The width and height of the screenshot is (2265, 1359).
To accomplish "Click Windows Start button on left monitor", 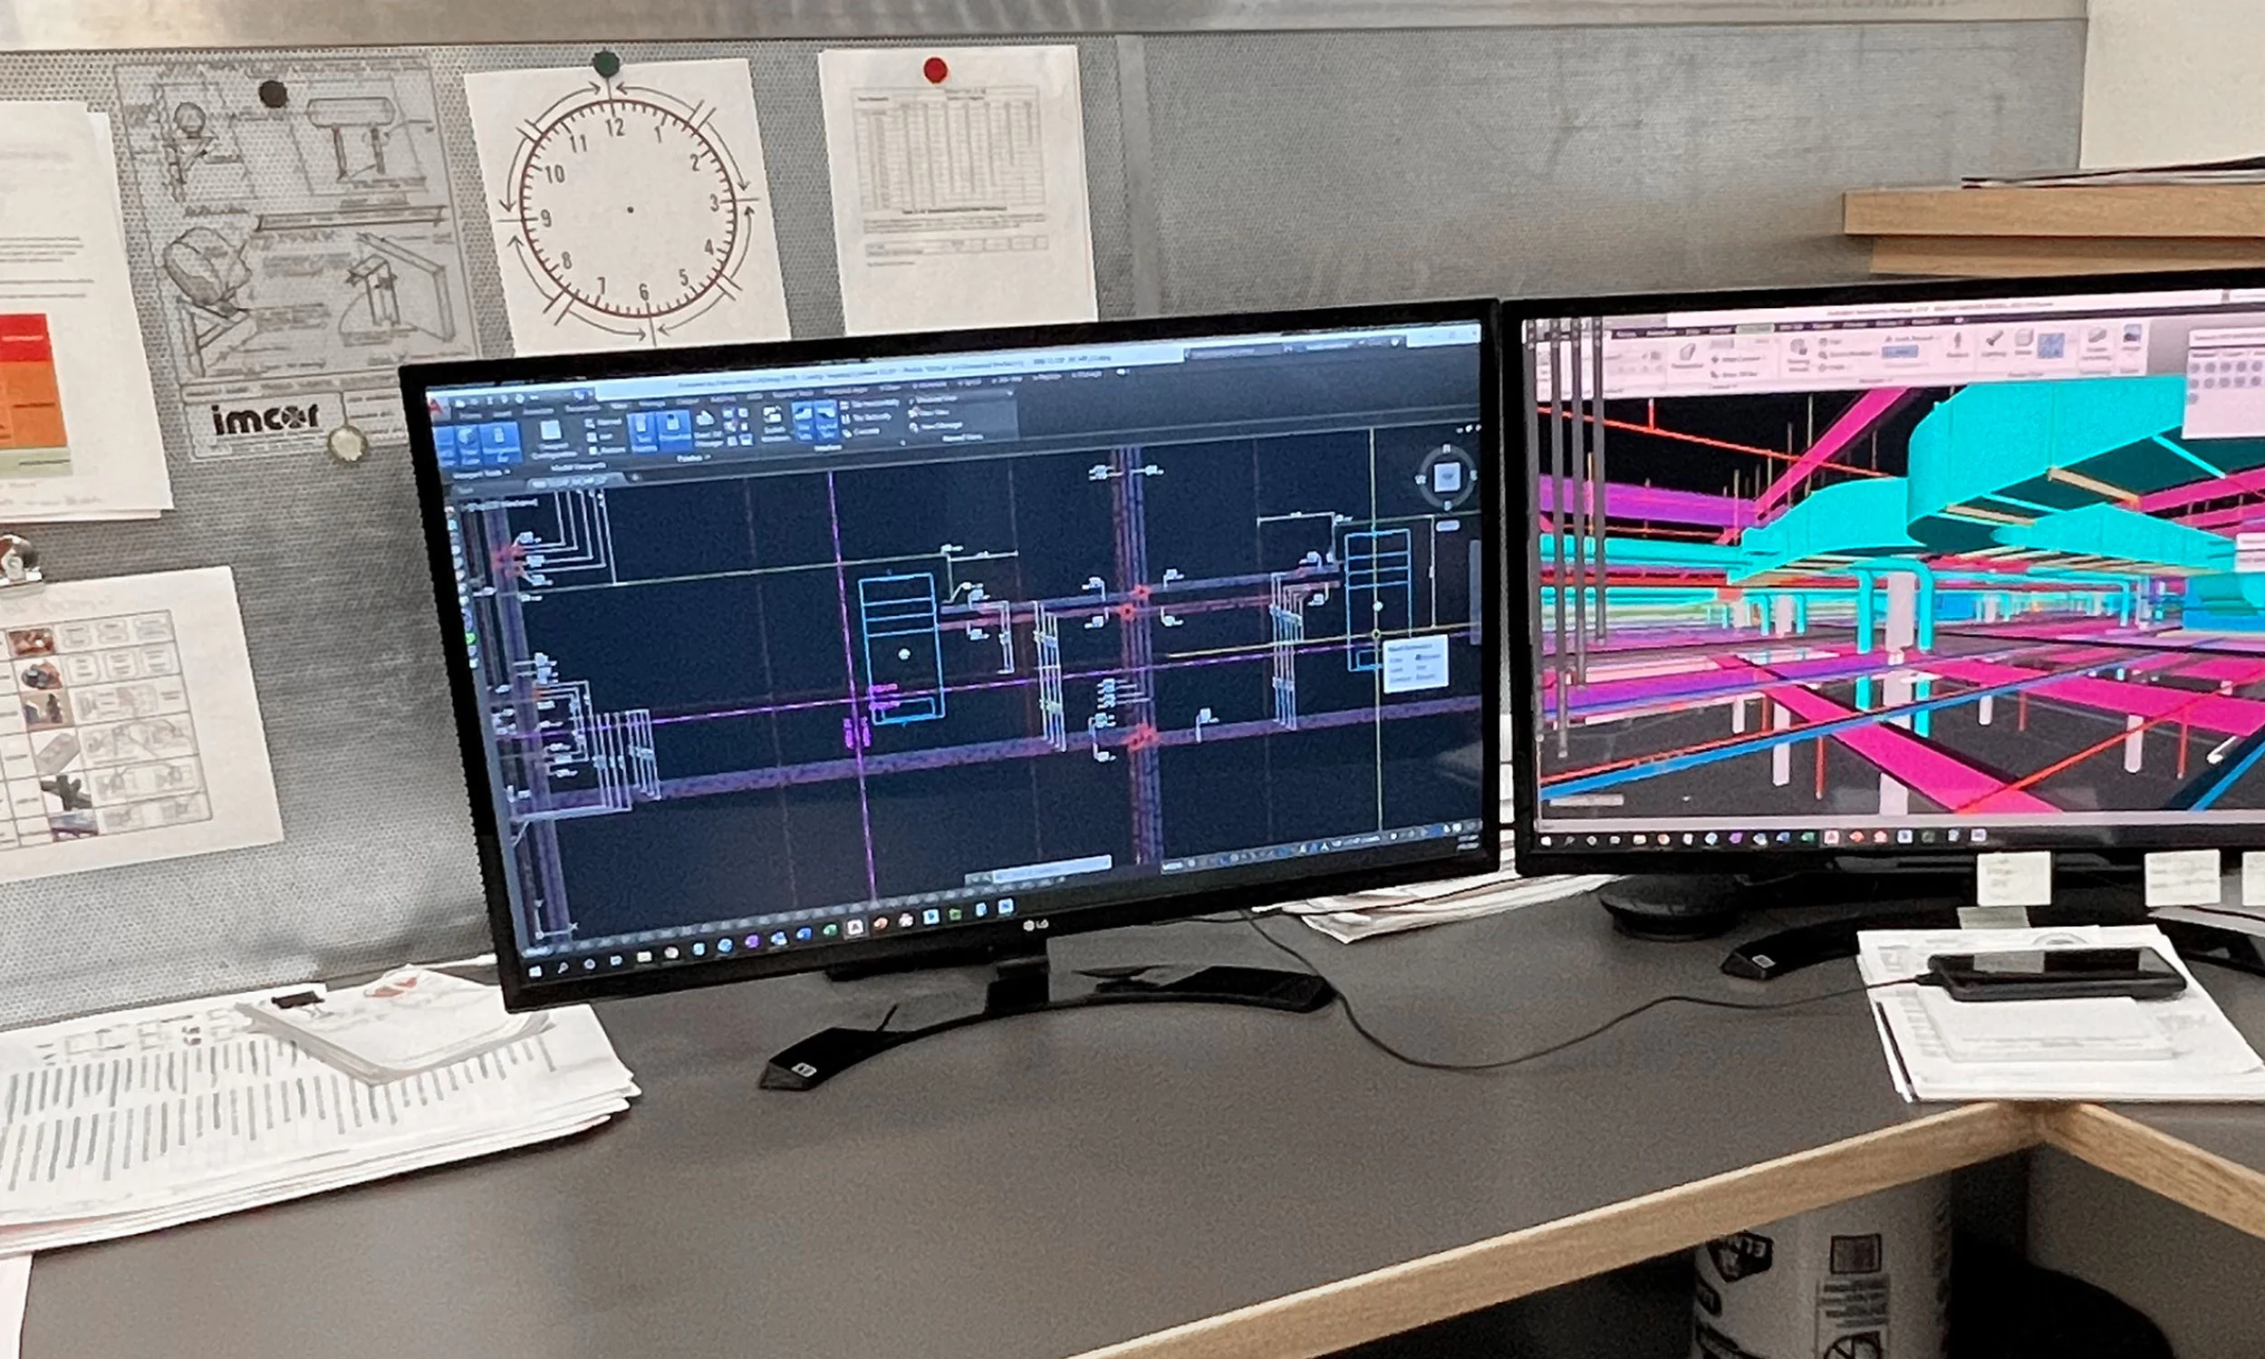I will tap(535, 971).
